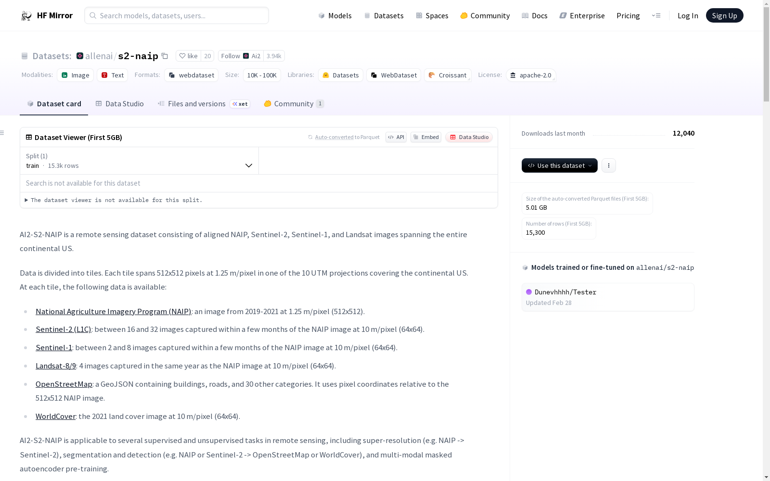The image size is (770, 481).
Task: Switch to the Dataset card tab
Action: click(54, 103)
